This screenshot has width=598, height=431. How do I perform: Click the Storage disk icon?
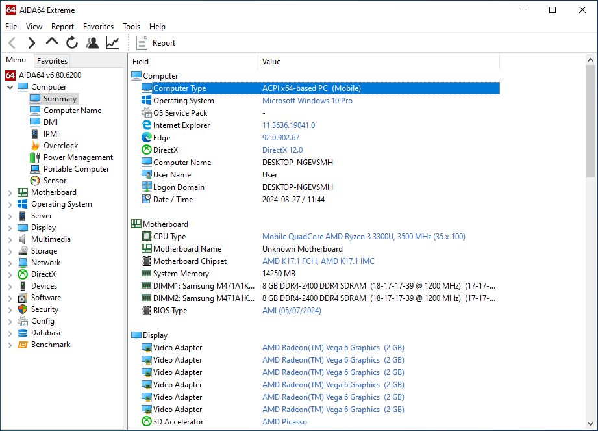pos(23,251)
